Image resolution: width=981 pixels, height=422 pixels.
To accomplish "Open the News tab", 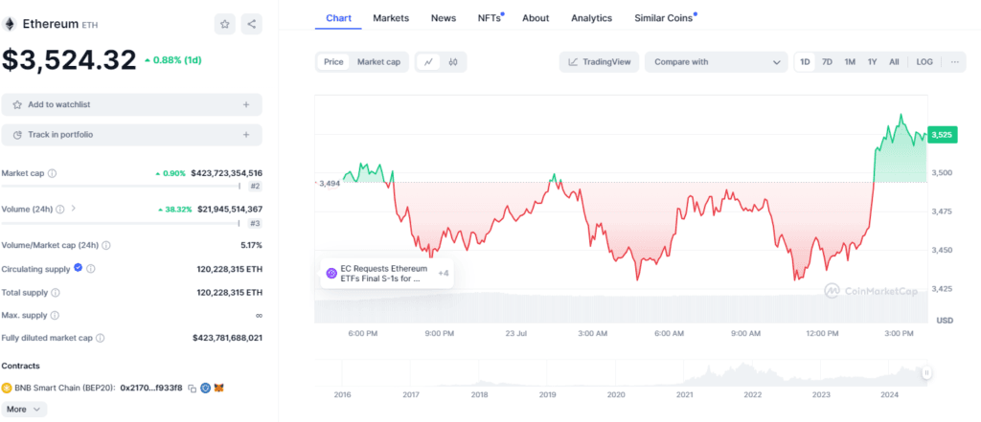I will tap(444, 18).
